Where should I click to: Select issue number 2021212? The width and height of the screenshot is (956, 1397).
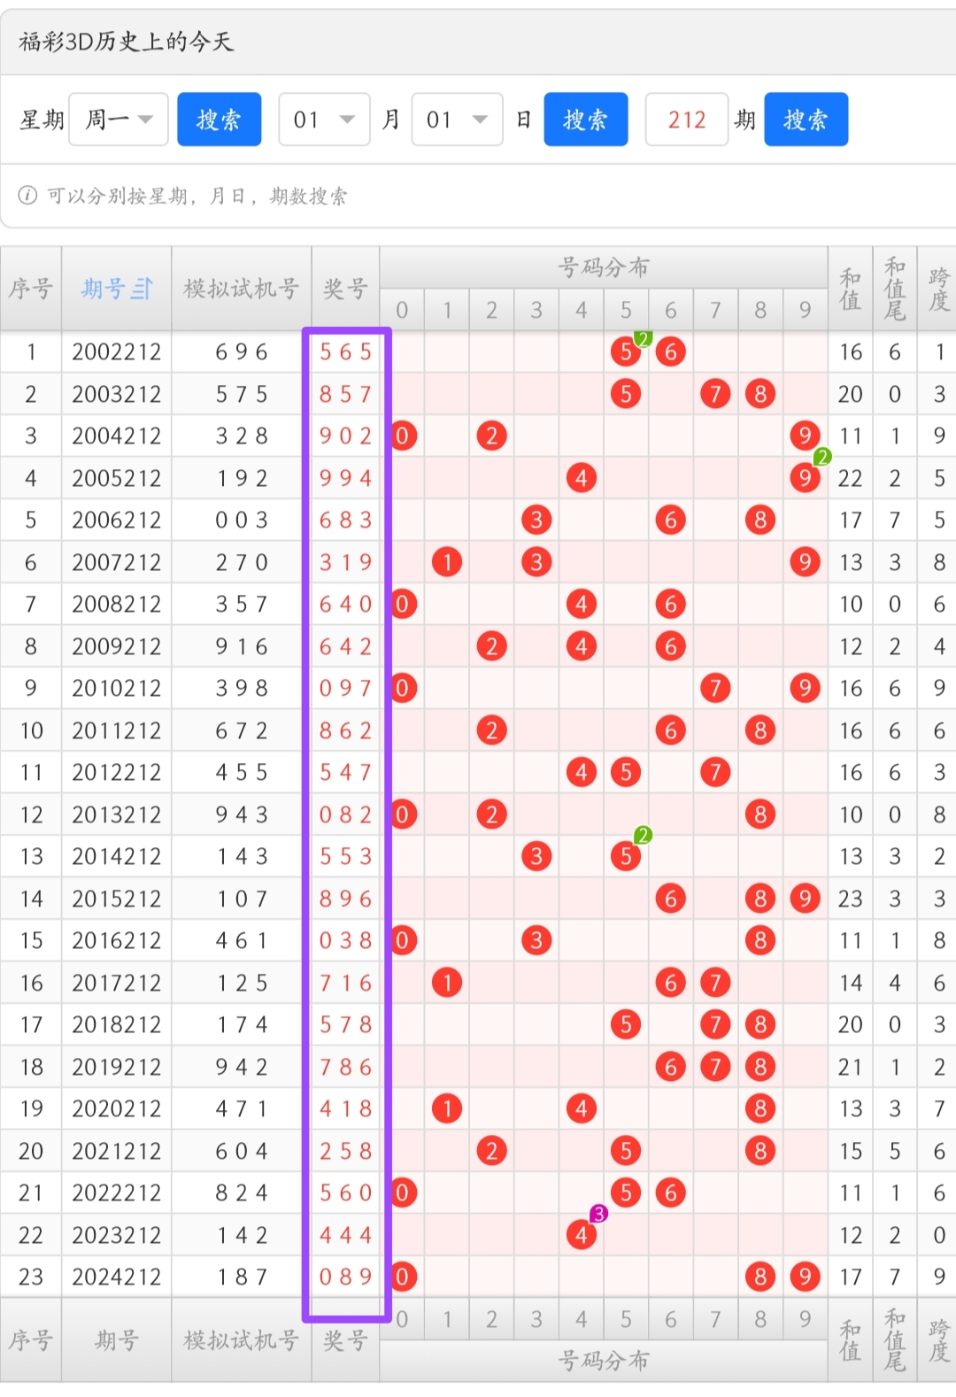pyautogui.click(x=117, y=1151)
